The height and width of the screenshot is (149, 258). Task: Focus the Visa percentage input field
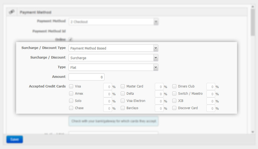pyautogui.click(x=107, y=87)
